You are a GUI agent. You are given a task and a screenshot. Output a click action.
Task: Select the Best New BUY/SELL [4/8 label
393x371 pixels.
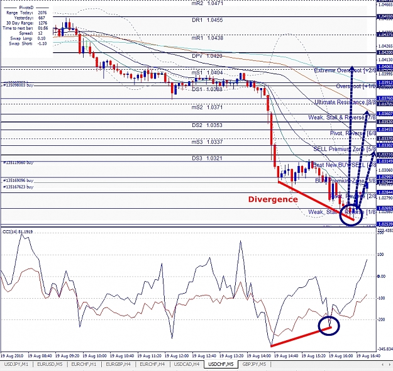coord(345,165)
